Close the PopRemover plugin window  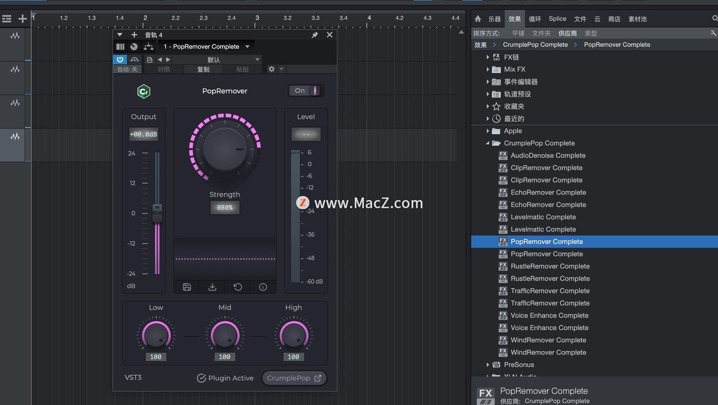pos(329,35)
